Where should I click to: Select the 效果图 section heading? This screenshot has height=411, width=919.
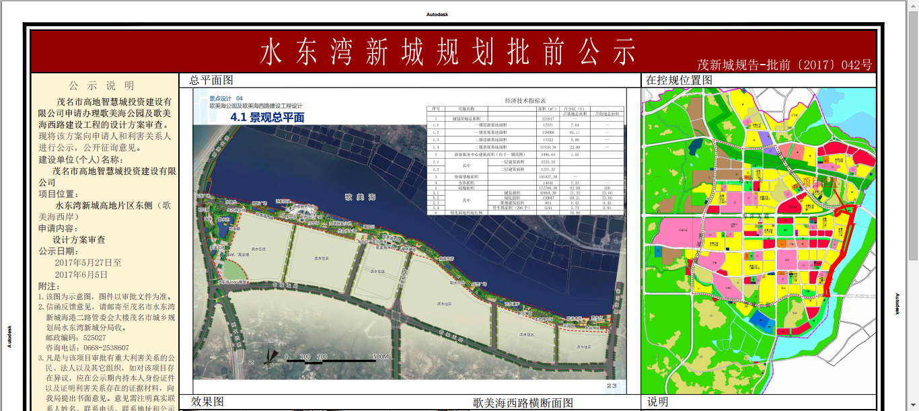207,402
